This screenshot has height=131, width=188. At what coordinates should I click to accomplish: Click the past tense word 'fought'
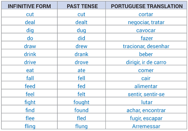click(x=81, y=102)
